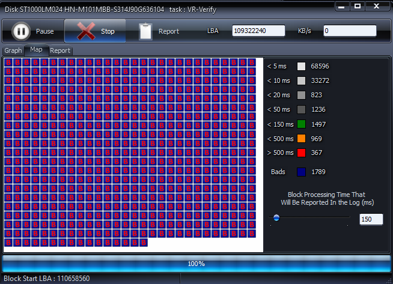Viewport: 393px width, 284px height.
Task: Click the count value 367
Action: [x=316, y=153]
